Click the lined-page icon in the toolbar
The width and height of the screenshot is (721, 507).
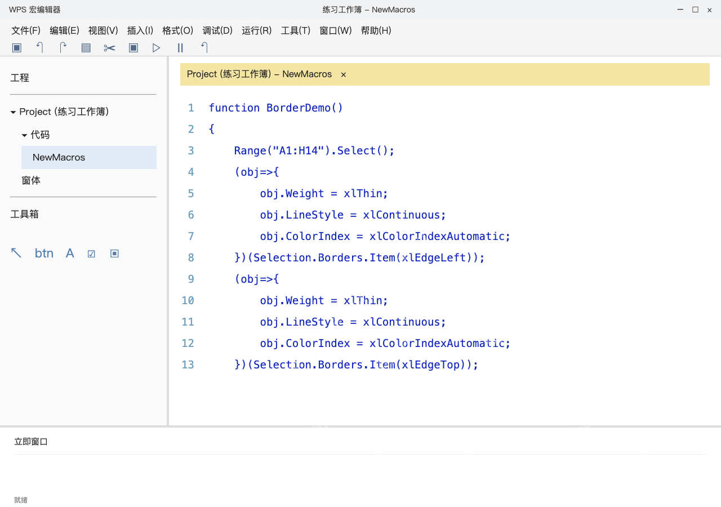point(86,48)
